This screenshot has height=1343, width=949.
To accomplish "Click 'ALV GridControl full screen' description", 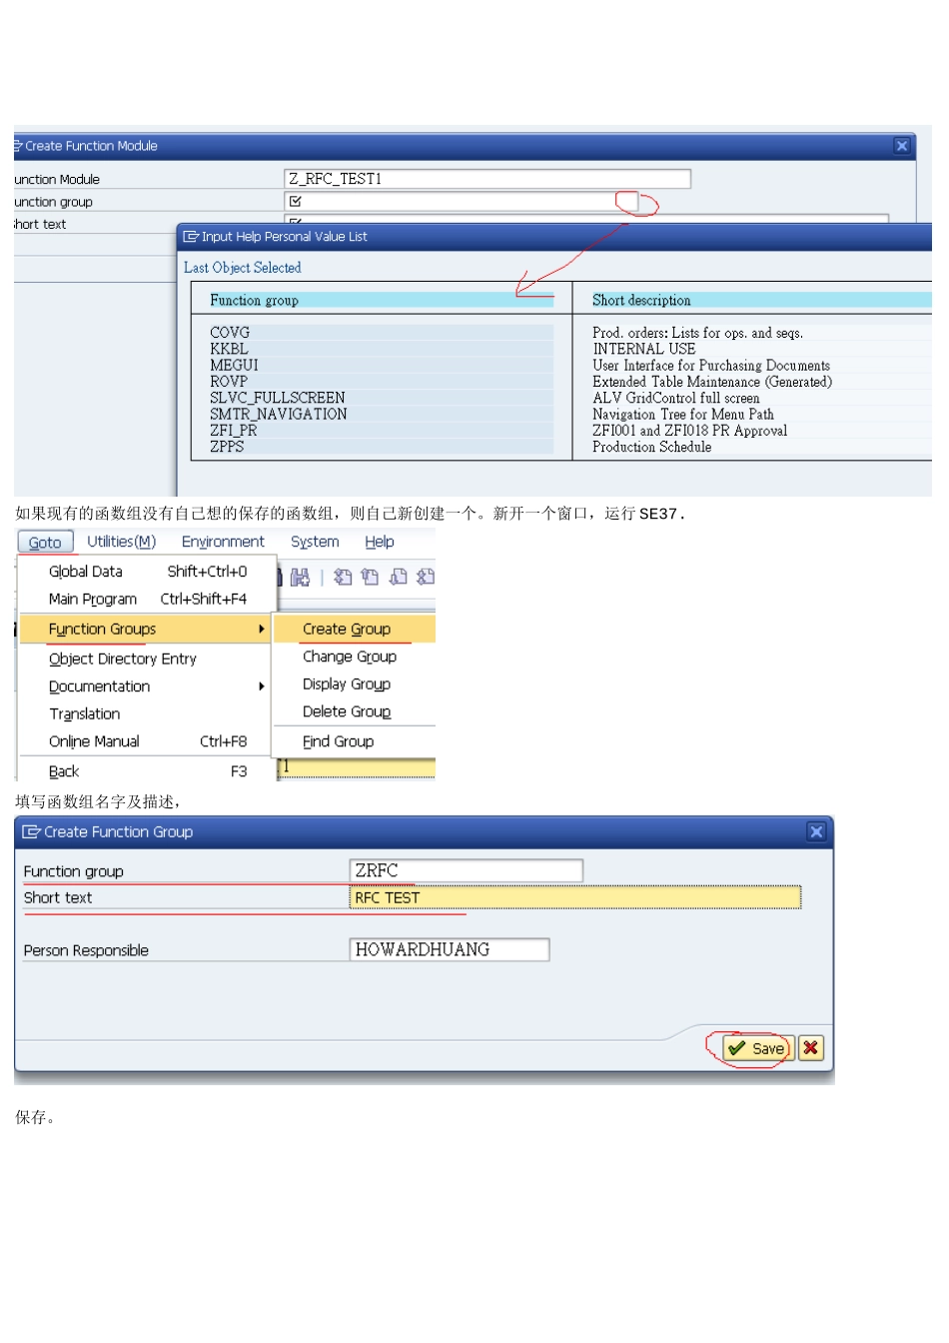I will point(676,398).
